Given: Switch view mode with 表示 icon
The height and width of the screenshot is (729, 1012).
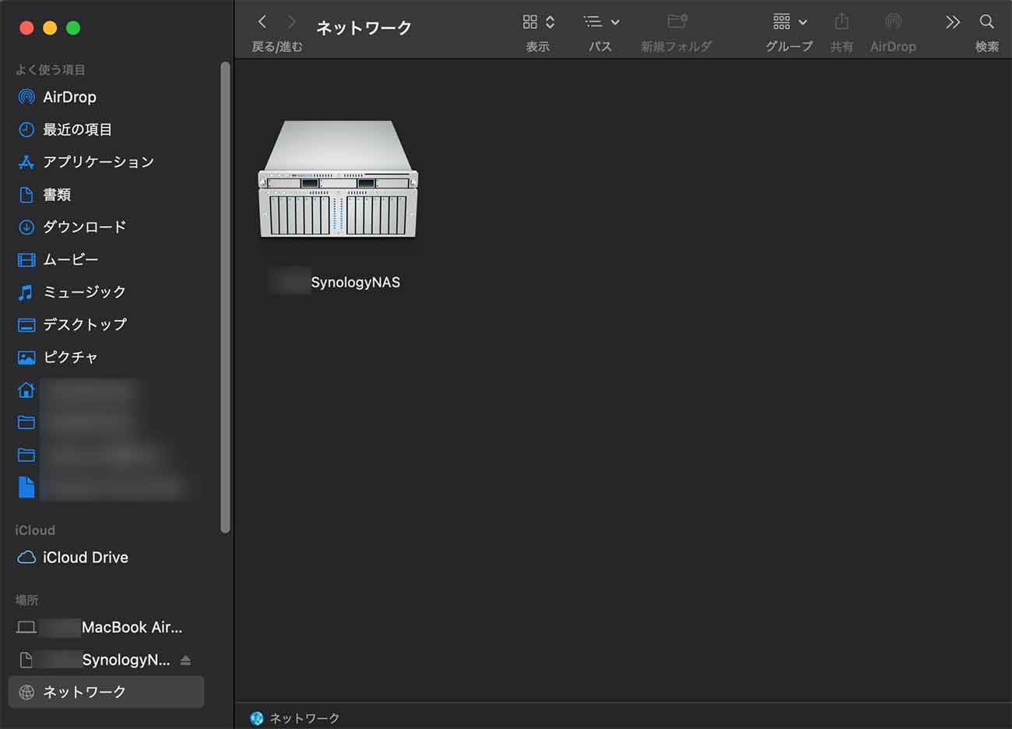Looking at the screenshot, I should [x=538, y=22].
